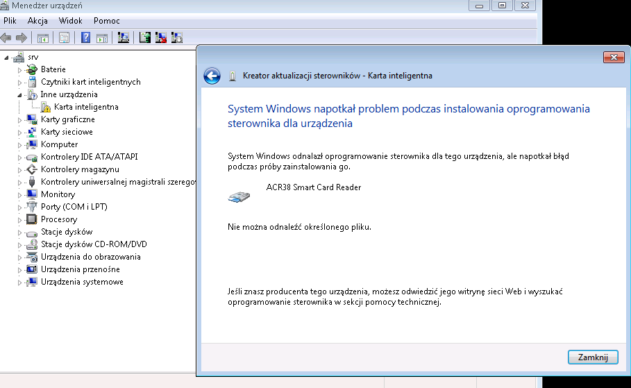Click the Urządzenia przenośne icon

click(x=31, y=269)
